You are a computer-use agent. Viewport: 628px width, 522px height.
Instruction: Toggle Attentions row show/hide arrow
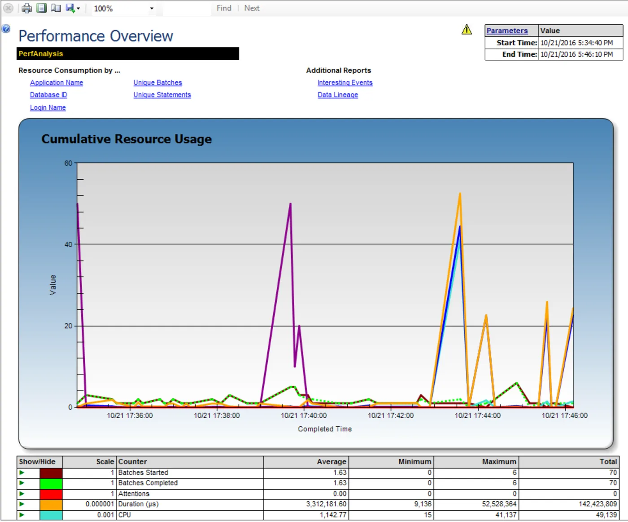pyautogui.click(x=22, y=494)
